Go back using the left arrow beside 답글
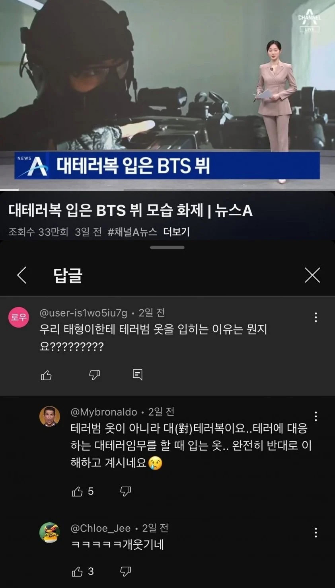Screen dimensions: 335x588 [22, 275]
